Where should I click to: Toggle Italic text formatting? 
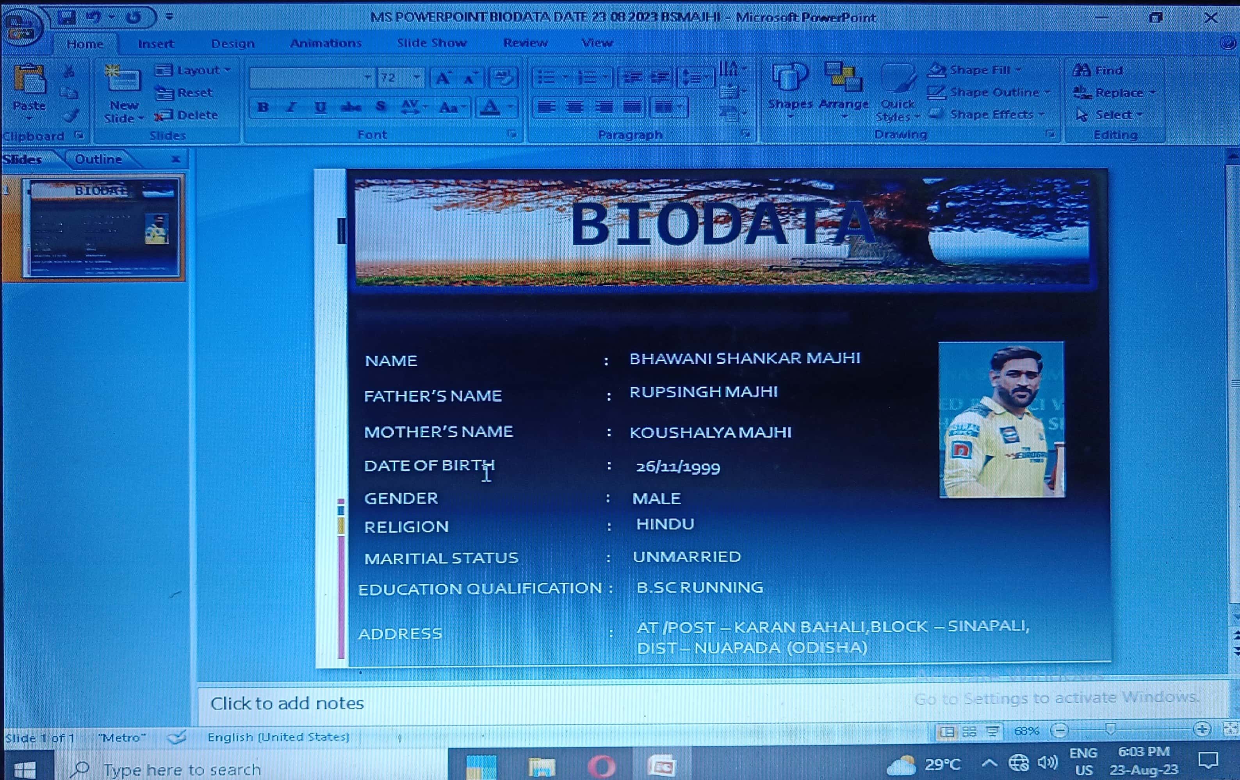point(292,107)
